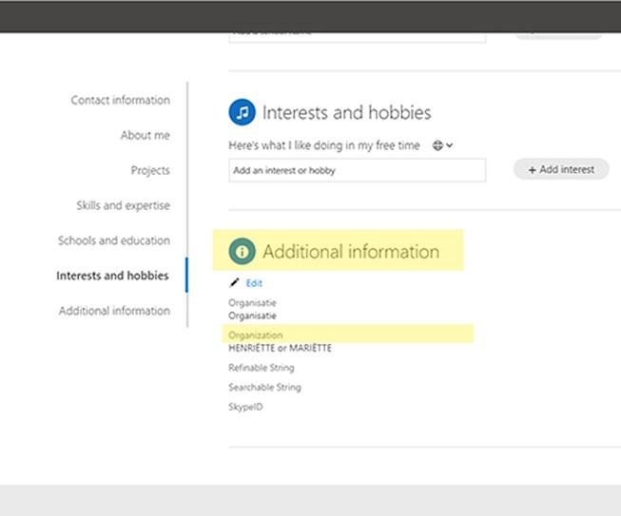
Task: Click the highlighted Organization field label
Action: (x=256, y=335)
